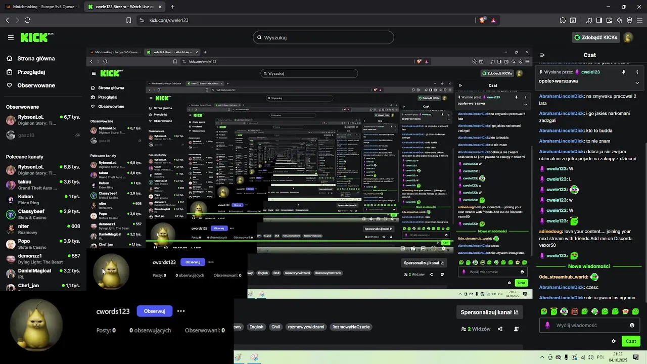647x364 pixels.
Task: Reload the current page
Action: [x=27, y=20]
